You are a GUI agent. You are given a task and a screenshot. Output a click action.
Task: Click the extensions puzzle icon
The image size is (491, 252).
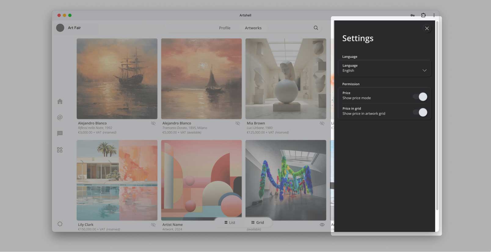423,15
